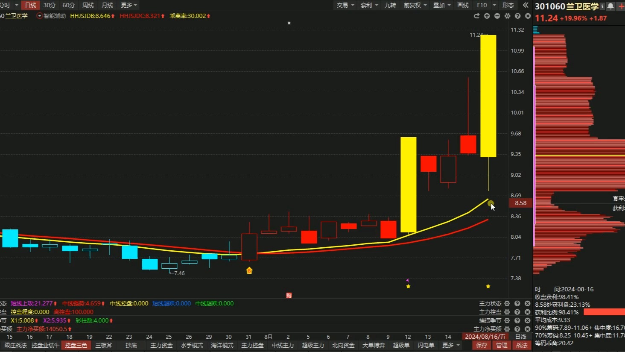Toggle the 智能辅助 indicator switch
Viewport: 625px width, 352px height.
click(40, 16)
